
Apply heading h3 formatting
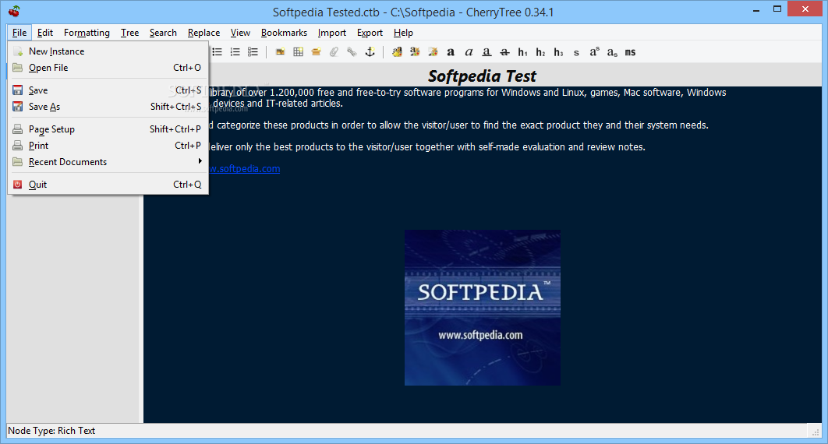click(558, 51)
